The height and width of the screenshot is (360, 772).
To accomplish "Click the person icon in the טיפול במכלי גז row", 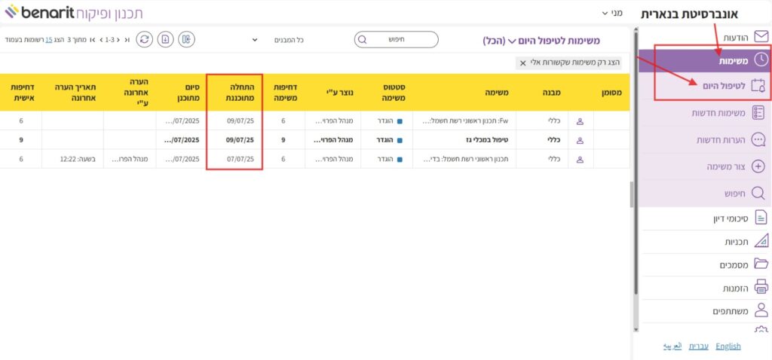I will coord(581,139).
